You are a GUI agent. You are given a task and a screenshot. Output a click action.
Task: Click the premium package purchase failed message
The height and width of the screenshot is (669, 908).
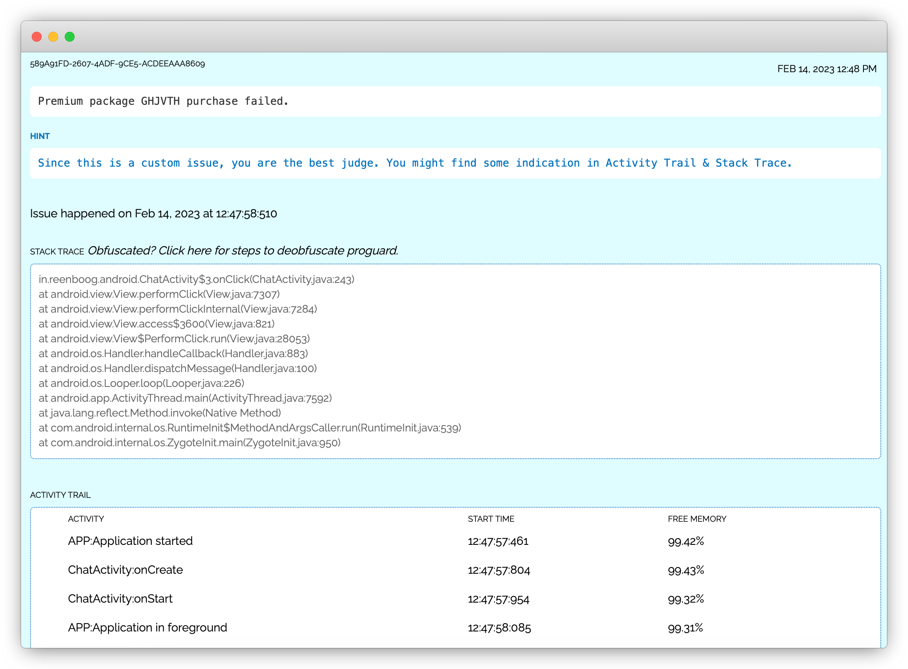[x=163, y=101]
